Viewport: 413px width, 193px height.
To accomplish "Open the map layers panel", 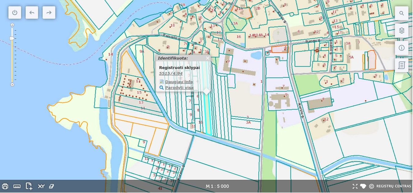I will (x=401, y=31).
